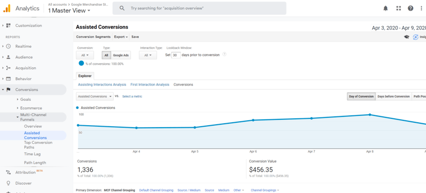Click the Apr 8 data point on chart
This screenshot has width=426, height=193.
point(370,115)
